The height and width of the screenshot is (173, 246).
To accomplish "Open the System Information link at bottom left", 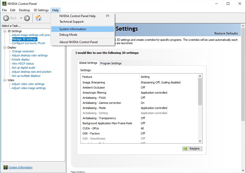I will (20, 167).
